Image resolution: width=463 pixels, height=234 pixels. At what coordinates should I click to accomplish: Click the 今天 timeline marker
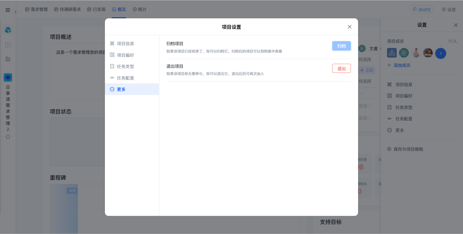pyautogui.click(x=72, y=191)
